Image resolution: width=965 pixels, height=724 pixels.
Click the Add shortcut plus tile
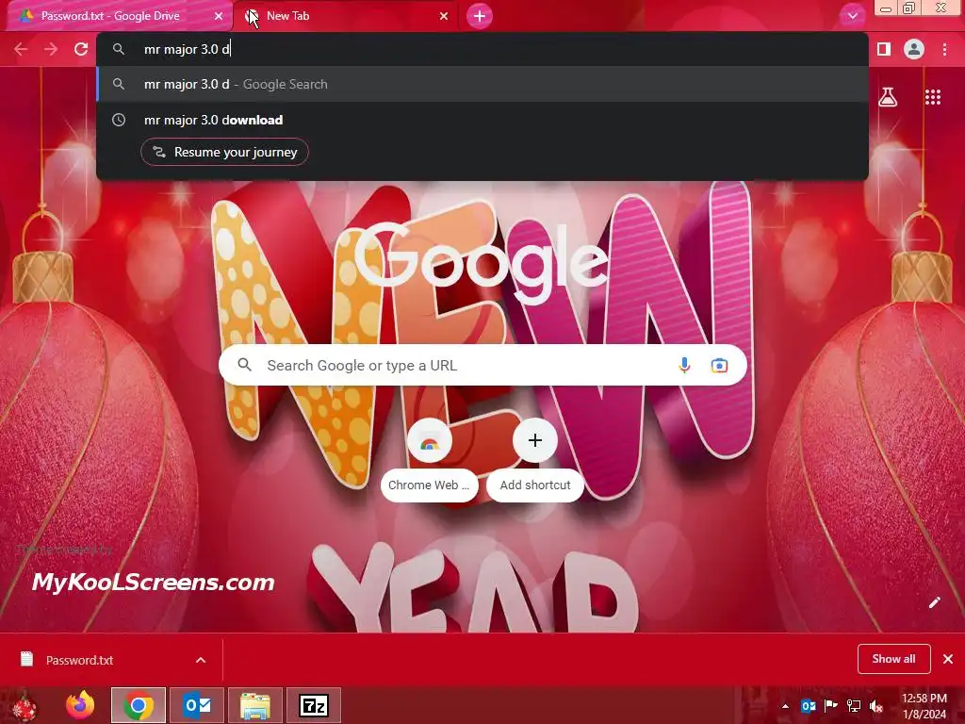[x=535, y=460]
